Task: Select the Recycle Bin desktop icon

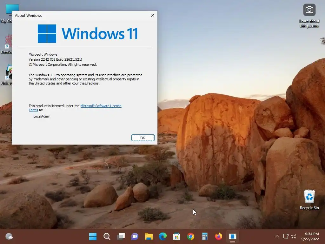Action: pos(309,200)
